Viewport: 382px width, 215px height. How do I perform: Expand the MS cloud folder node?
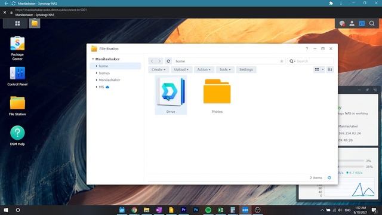pyautogui.click(x=97, y=87)
